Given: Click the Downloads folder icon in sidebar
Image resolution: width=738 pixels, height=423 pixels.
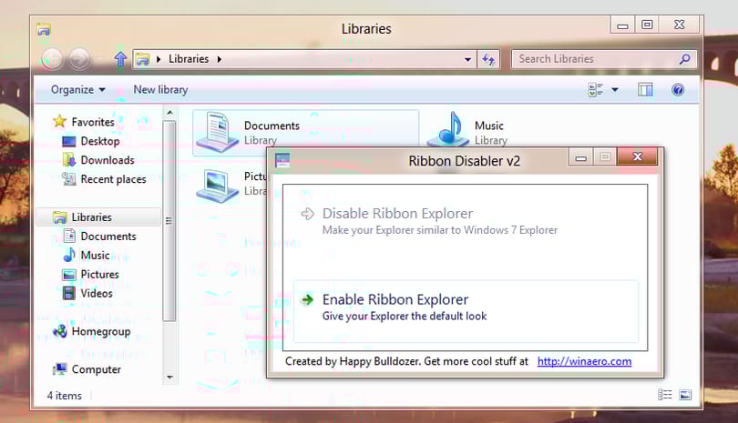Looking at the screenshot, I should 69,160.
